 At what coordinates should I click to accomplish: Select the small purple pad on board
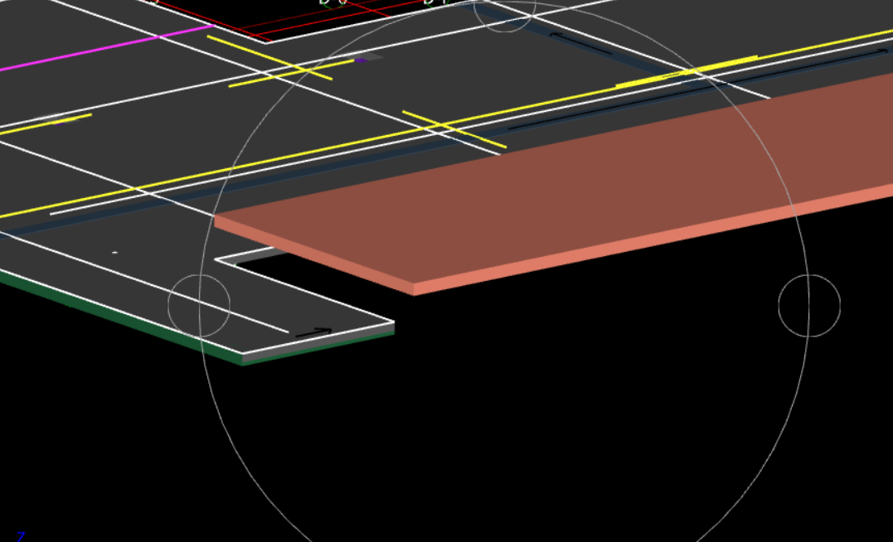(361, 60)
